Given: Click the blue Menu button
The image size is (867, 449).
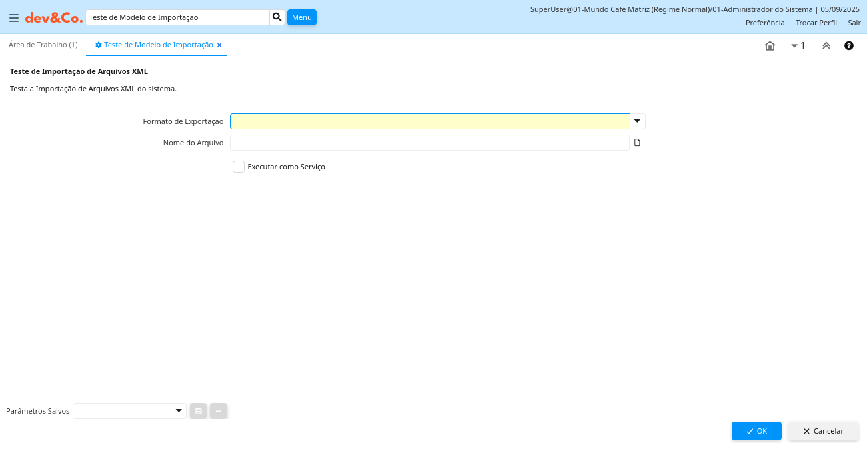Looking at the screenshot, I should click(301, 17).
